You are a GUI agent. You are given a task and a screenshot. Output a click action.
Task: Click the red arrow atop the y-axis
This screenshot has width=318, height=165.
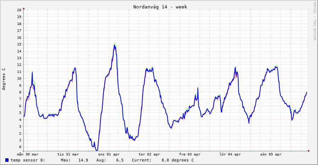[x=24, y=8]
